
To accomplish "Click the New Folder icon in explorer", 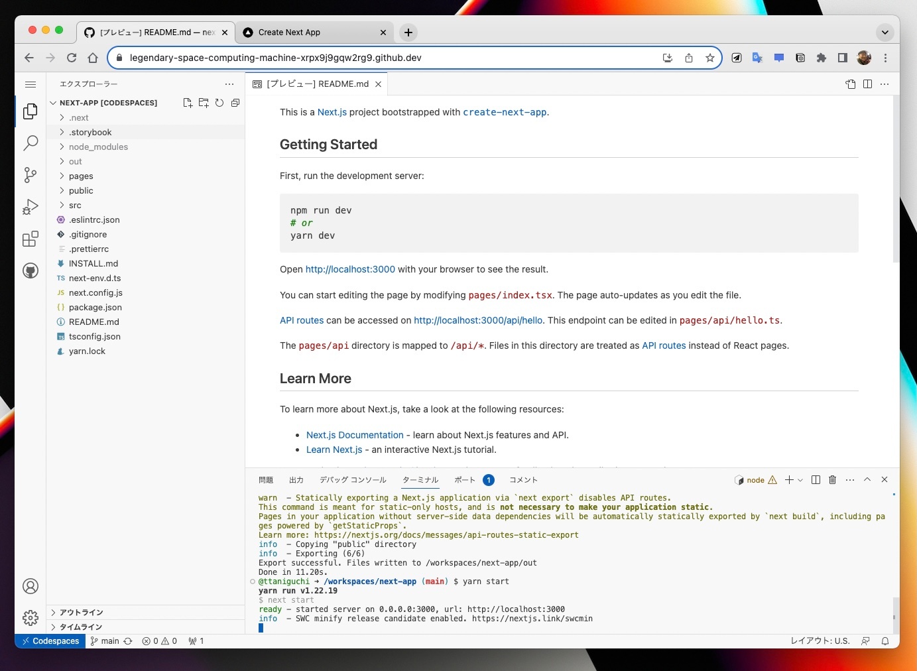I will click(x=204, y=103).
